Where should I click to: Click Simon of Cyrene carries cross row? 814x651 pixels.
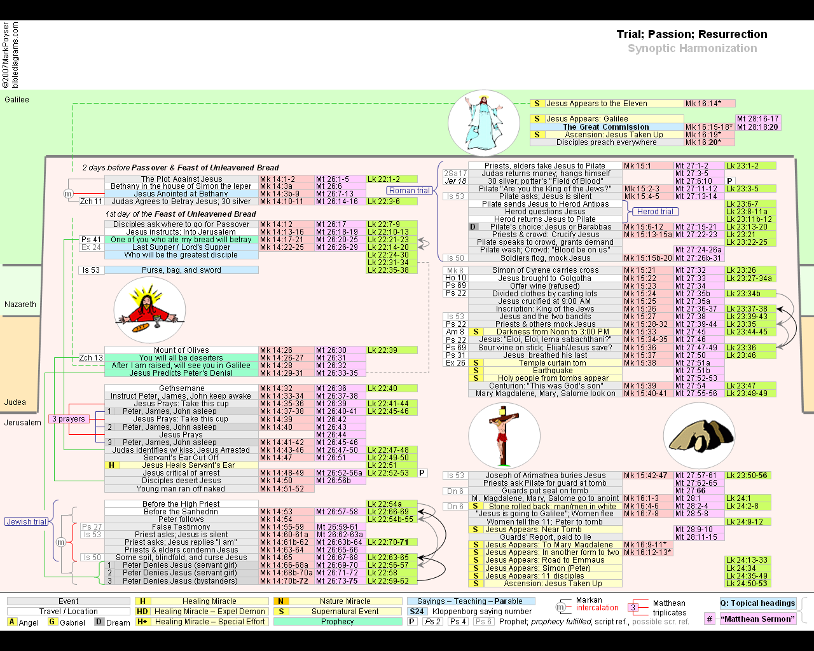pos(546,270)
